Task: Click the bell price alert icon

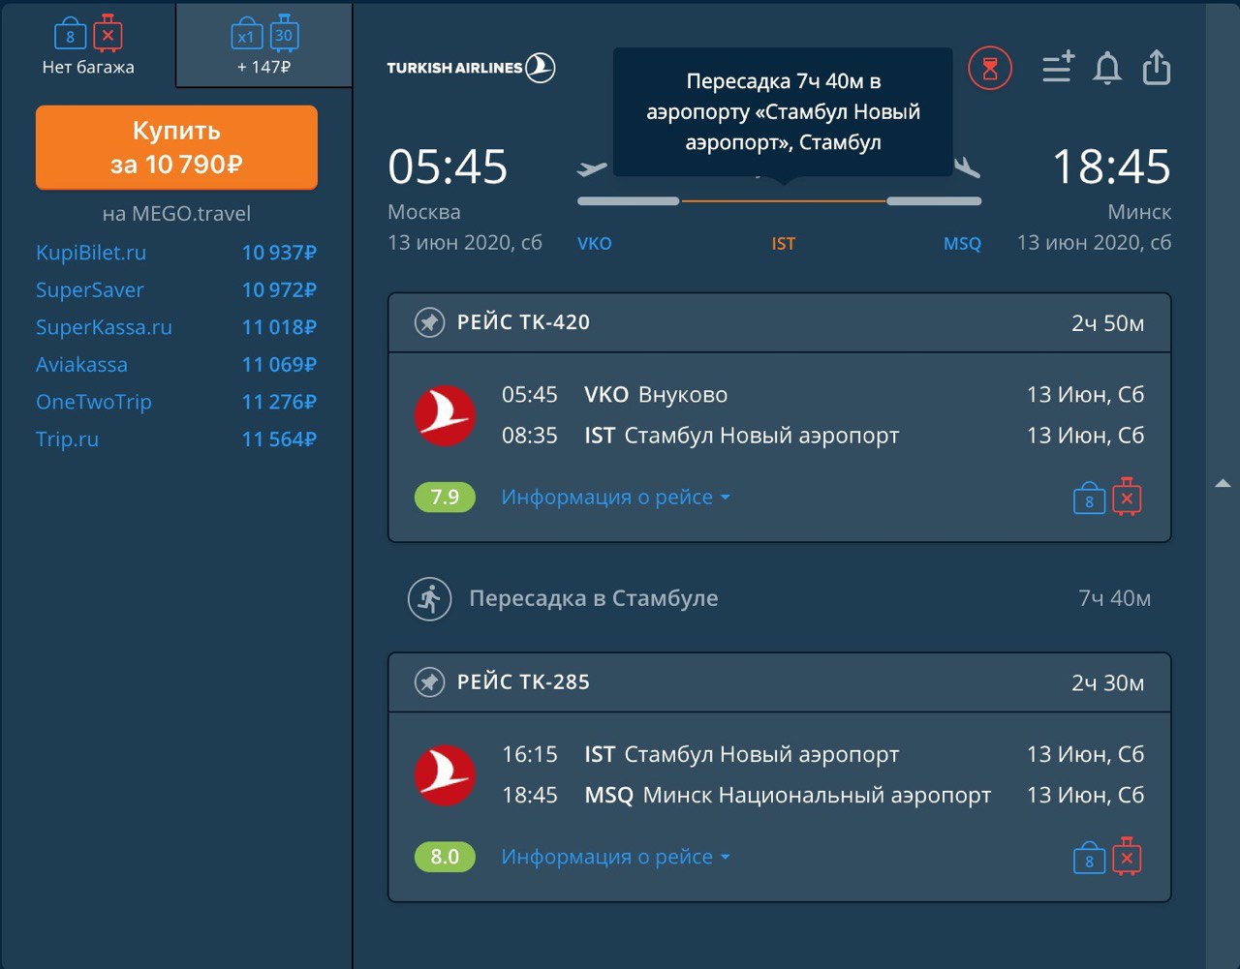Action: 1107,69
